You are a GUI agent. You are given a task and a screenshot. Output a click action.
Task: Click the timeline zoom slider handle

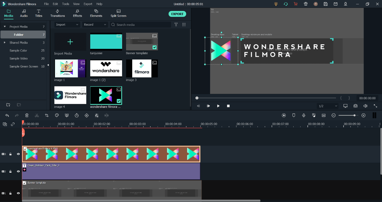pos(354,115)
